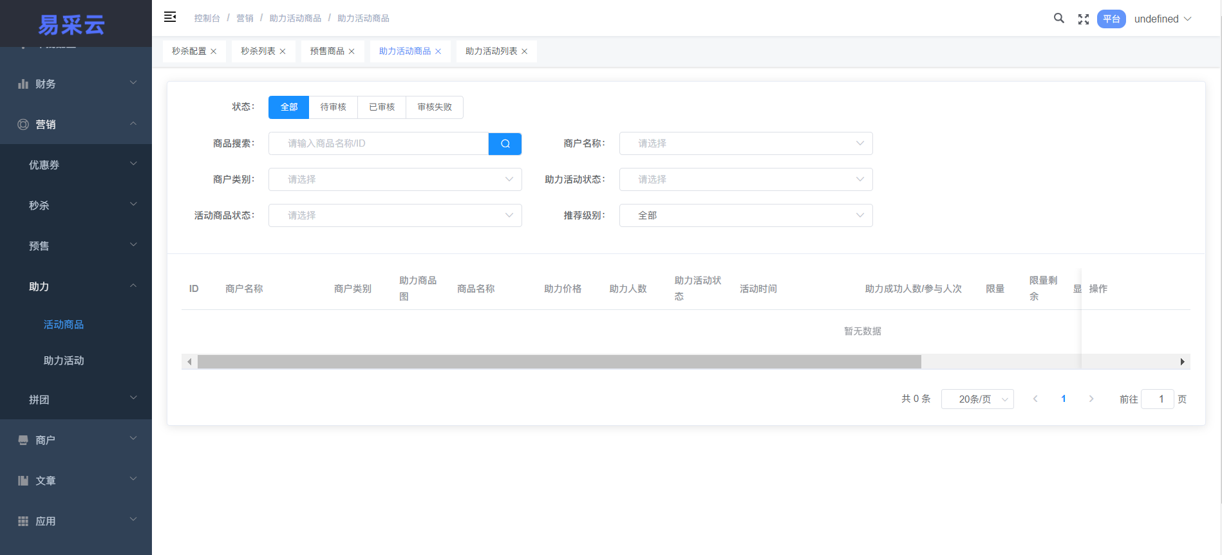
Task: Collapse the 营销 menu chevron
Action: (x=133, y=123)
